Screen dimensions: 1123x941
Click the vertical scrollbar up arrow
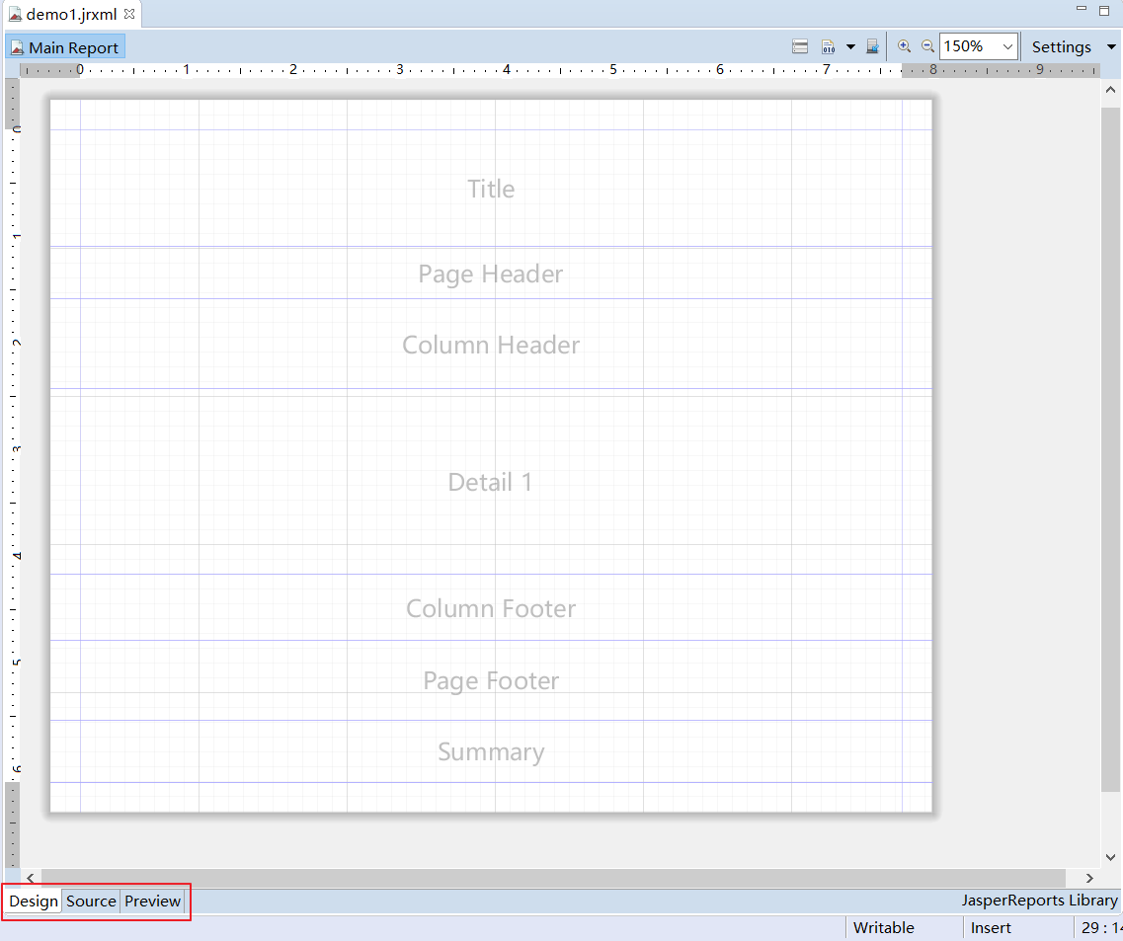click(x=1110, y=90)
